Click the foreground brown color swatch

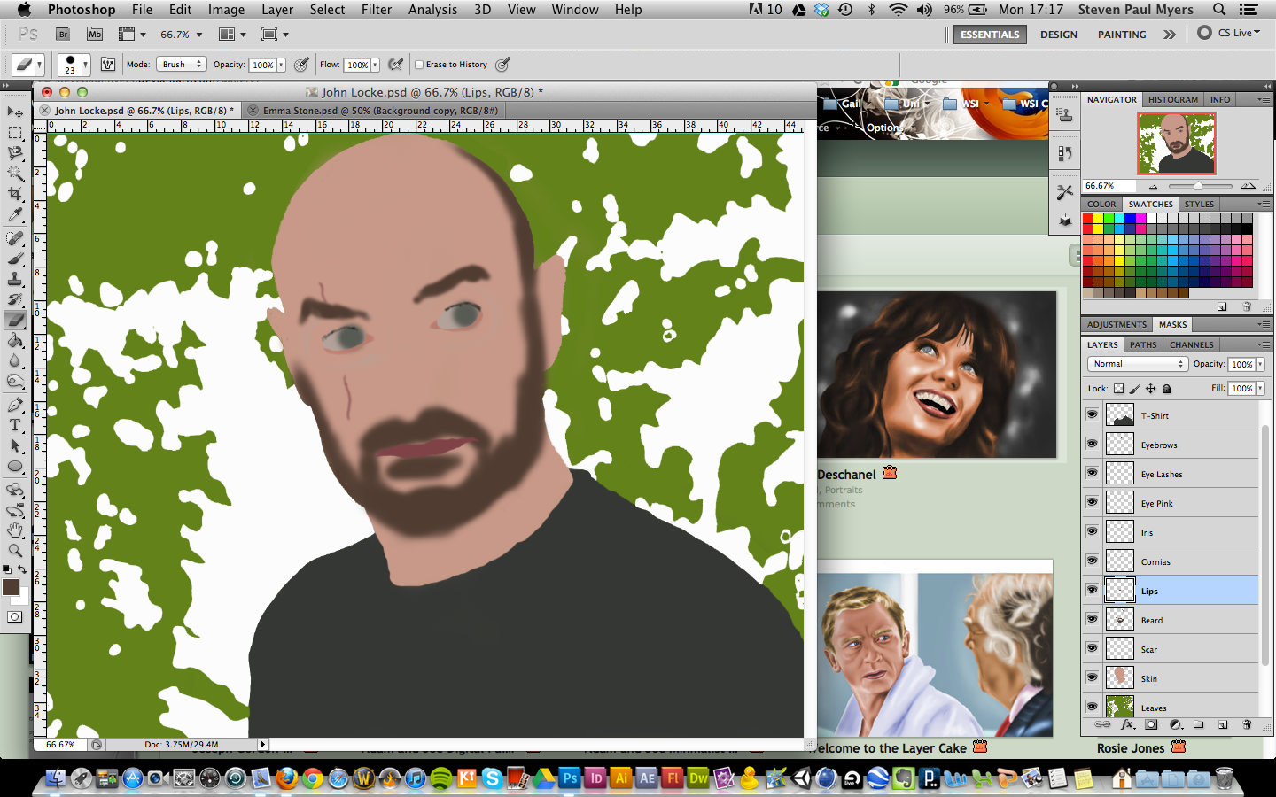11,587
